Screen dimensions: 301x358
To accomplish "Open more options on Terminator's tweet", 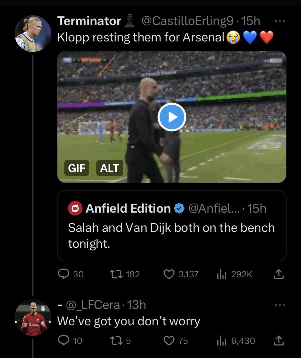I will (279, 21).
